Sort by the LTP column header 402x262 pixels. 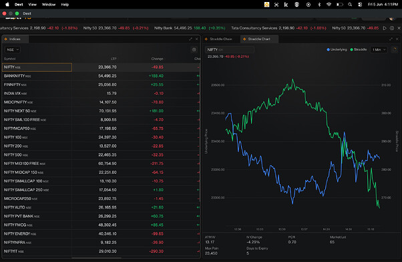tap(114, 59)
